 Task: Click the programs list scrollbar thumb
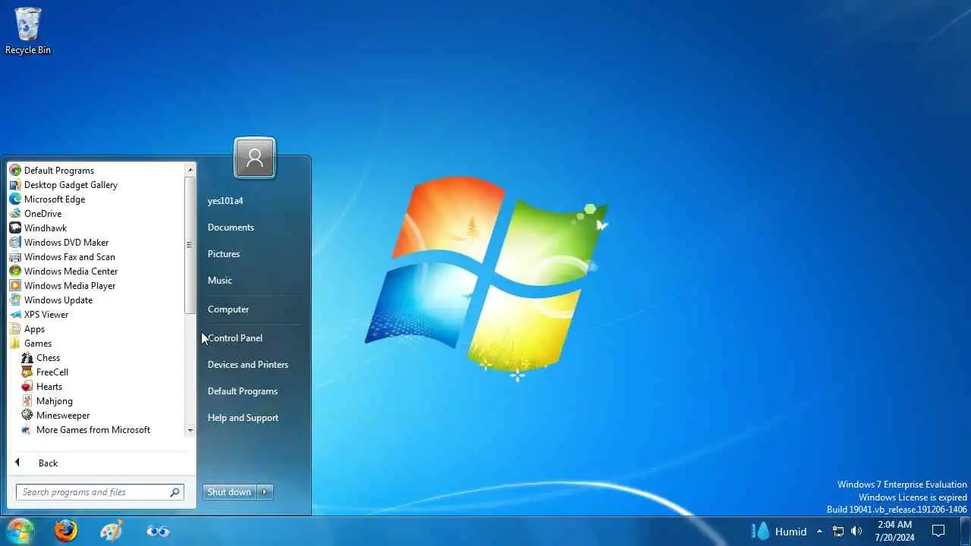click(190, 245)
